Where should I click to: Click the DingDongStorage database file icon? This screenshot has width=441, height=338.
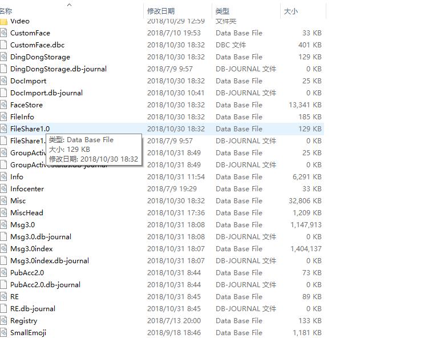coord(3,57)
